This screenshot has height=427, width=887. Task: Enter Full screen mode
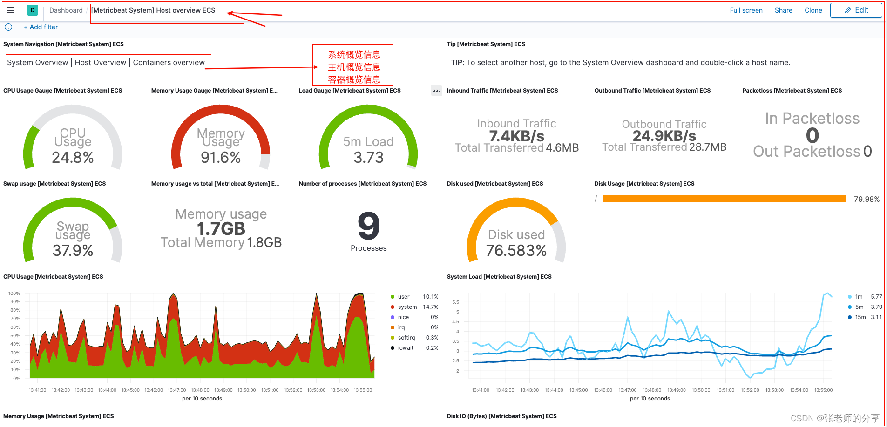pyautogui.click(x=746, y=10)
